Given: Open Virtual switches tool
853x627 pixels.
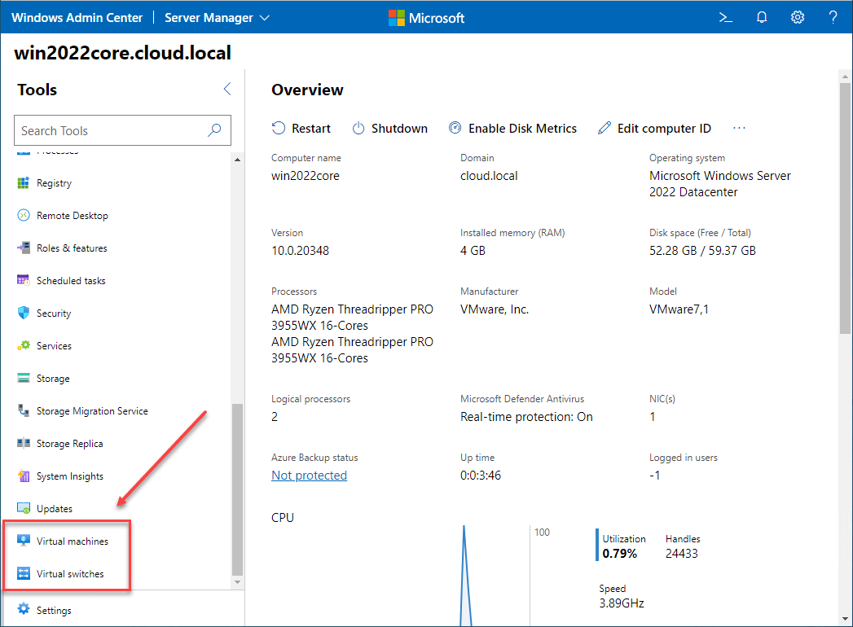Looking at the screenshot, I should click(x=70, y=574).
